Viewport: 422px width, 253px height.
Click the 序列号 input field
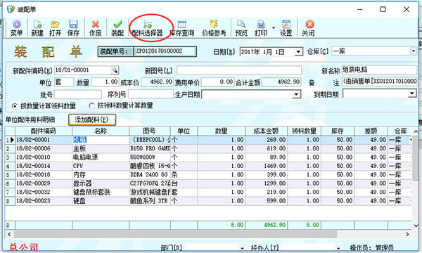151,94
